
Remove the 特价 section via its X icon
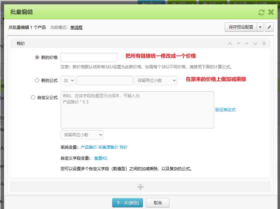tap(264, 43)
